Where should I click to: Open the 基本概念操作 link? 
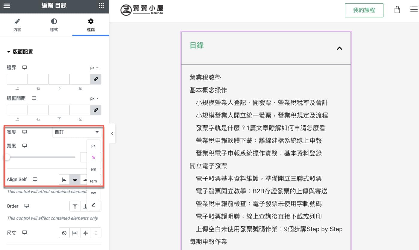208,90
